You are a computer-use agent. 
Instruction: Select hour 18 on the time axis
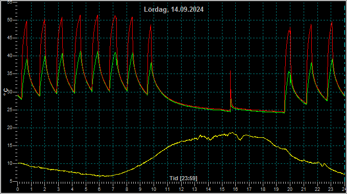pyautogui.click(x=263, y=189)
